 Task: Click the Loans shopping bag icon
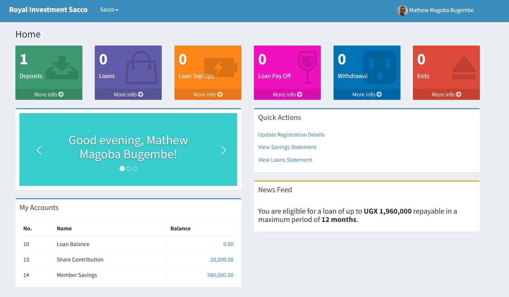[141, 68]
